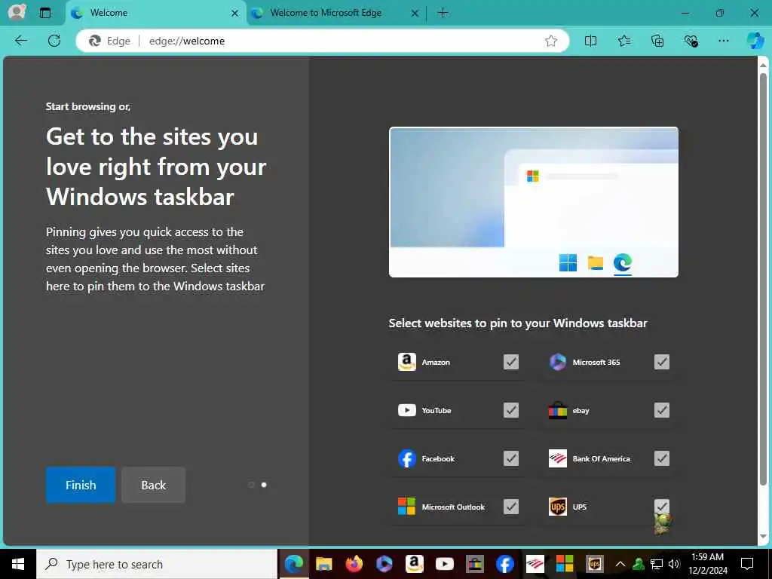Image resolution: width=772 pixels, height=579 pixels.
Task: Open the volume tray icon
Action: pyautogui.click(x=674, y=564)
